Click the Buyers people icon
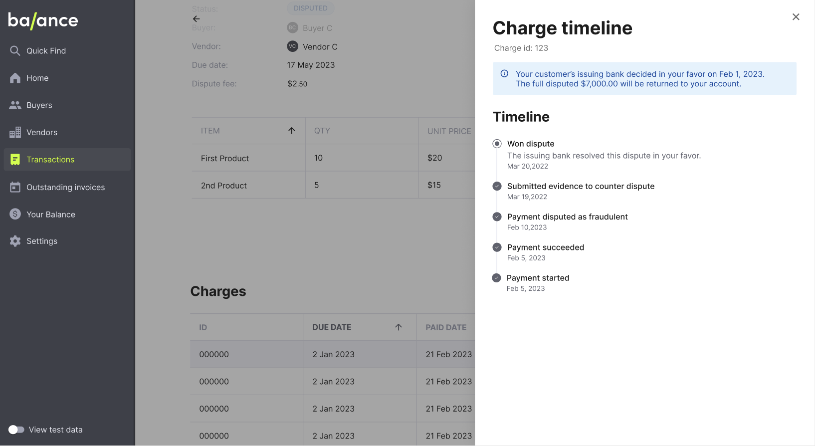This screenshot has height=446, width=815. [x=15, y=105]
